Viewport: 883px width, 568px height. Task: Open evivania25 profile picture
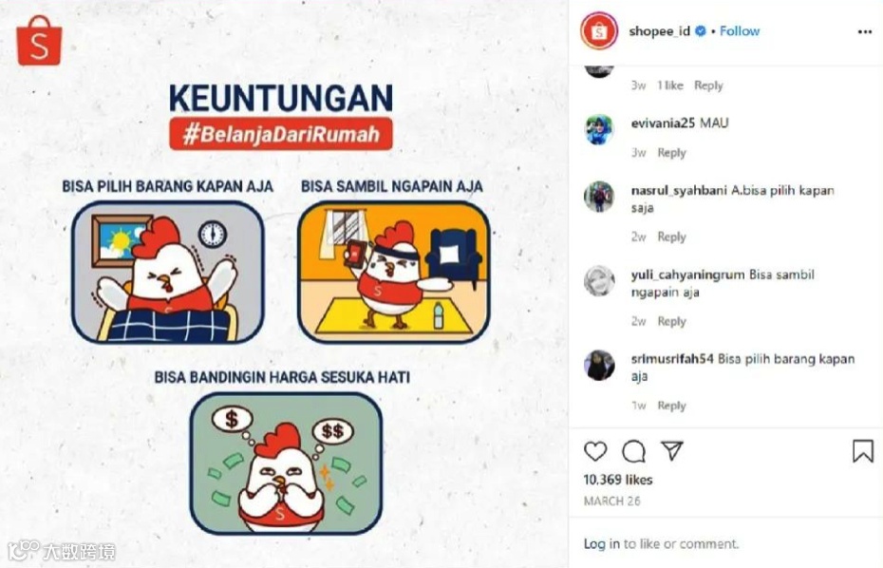pyautogui.click(x=599, y=129)
